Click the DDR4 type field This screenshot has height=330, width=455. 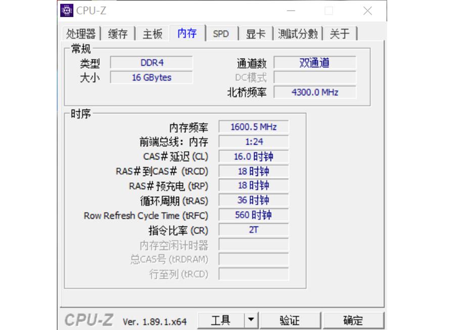[151, 63]
